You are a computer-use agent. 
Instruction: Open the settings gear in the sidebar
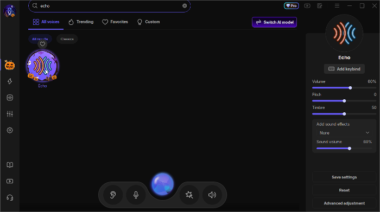point(10,130)
